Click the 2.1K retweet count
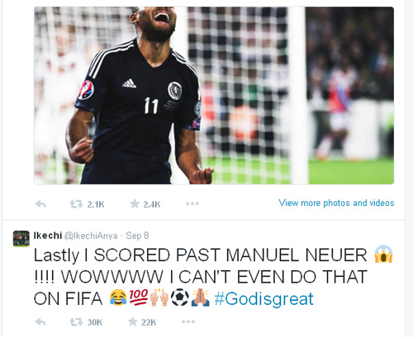The height and width of the screenshot is (337, 413). (x=96, y=204)
